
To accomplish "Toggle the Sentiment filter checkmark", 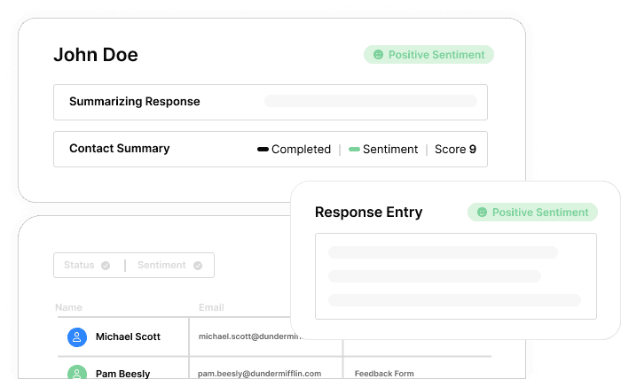I will coord(198,265).
